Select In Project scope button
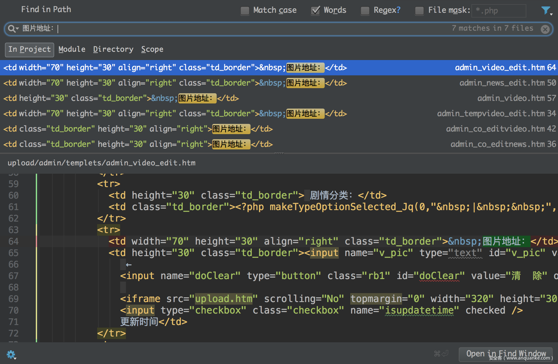558x364 pixels. tap(29, 49)
